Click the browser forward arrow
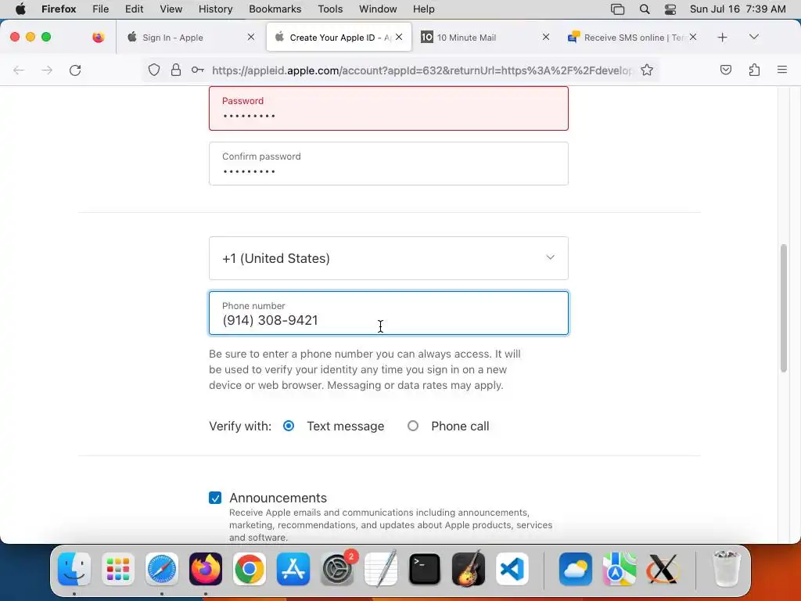Screen dimensions: 801x601 47,70
